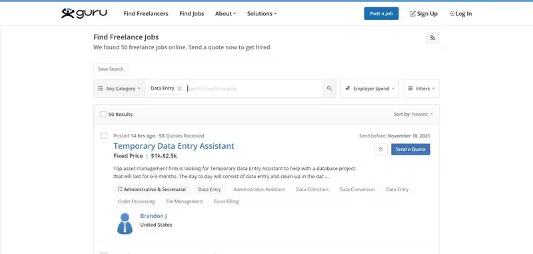The width and height of the screenshot is (533, 254).
Task: Check the Temporary Data Entry Assistant checkbox
Action: (x=104, y=136)
